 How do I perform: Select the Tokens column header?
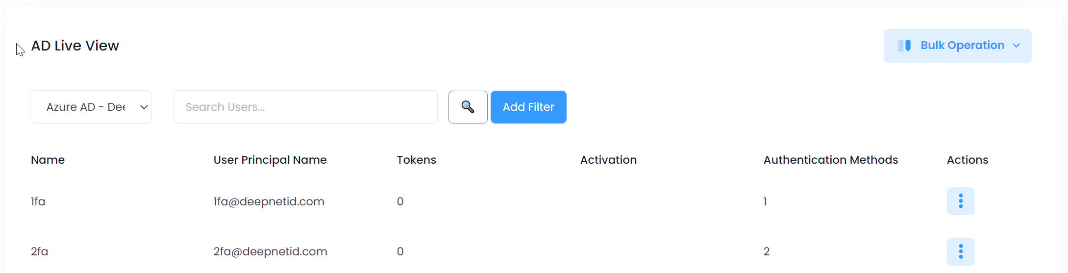(x=416, y=160)
